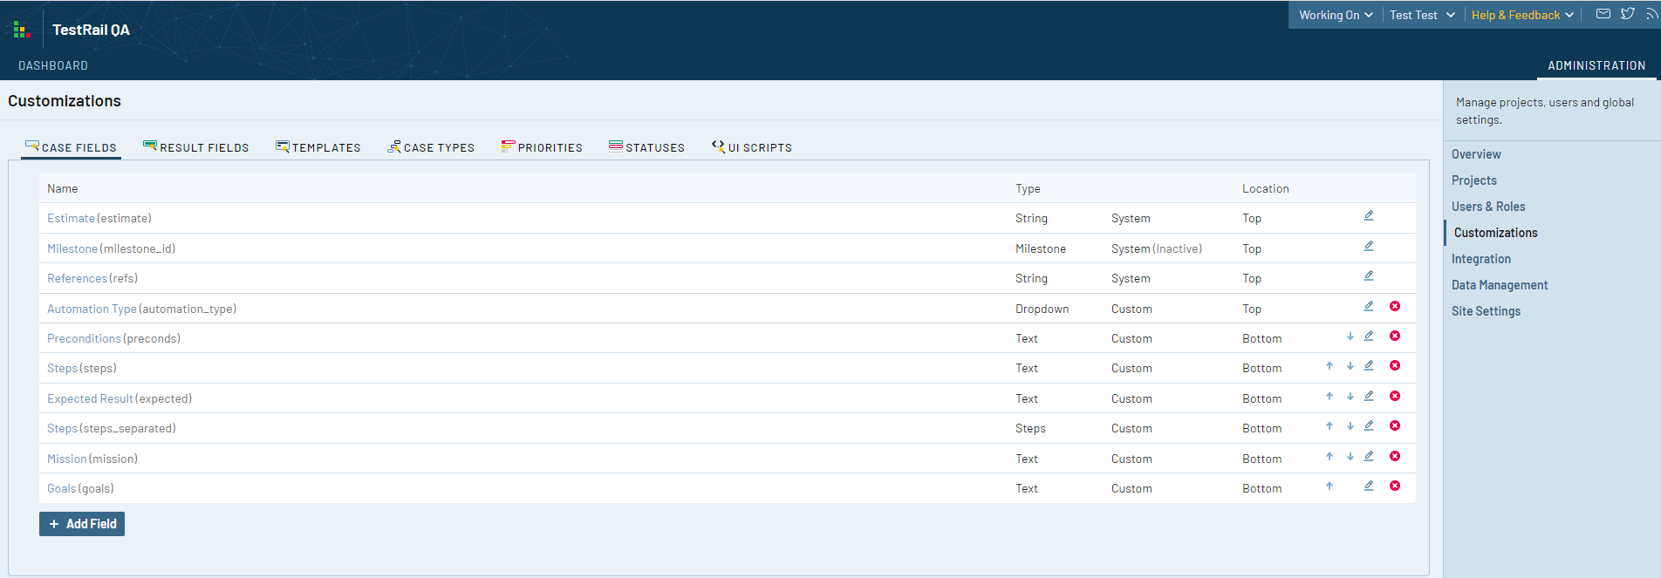Move the Steps (steps) field up
1661x578 pixels.
(1329, 365)
